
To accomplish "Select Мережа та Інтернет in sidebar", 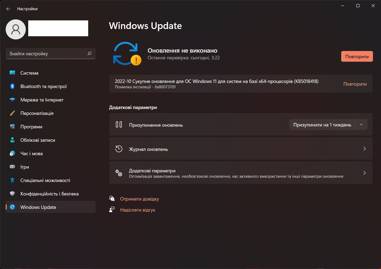I will pos(51,100).
